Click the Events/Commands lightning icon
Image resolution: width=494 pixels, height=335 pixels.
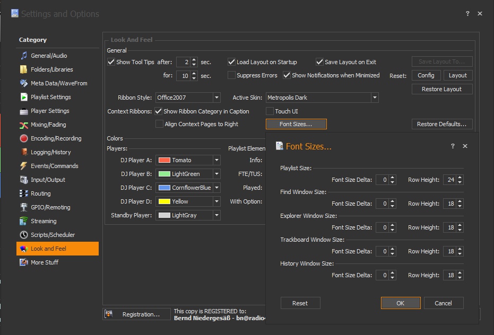pyautogui.click(x=23, y=166)
